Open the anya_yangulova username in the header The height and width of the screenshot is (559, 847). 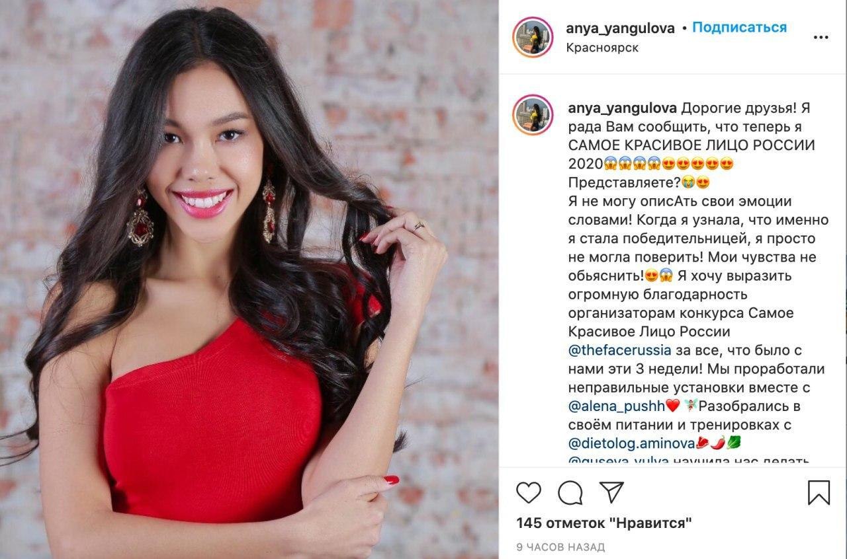(x=620, y=28)
